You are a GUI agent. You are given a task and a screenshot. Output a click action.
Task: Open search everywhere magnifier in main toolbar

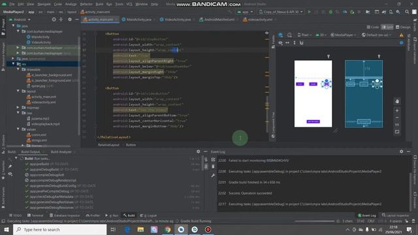407,12
